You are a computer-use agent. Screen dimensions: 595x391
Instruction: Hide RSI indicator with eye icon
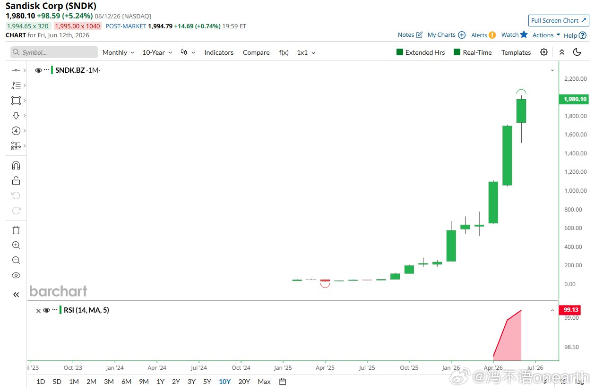46,310
